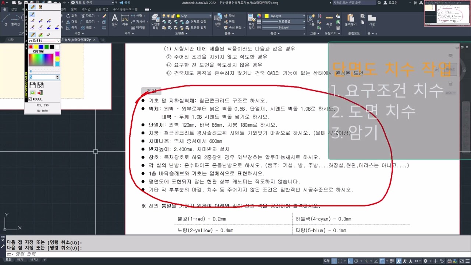The image size is (471, 265).
Task: Click the Insert block (삽입) icon
Action: tap(218, 20)
